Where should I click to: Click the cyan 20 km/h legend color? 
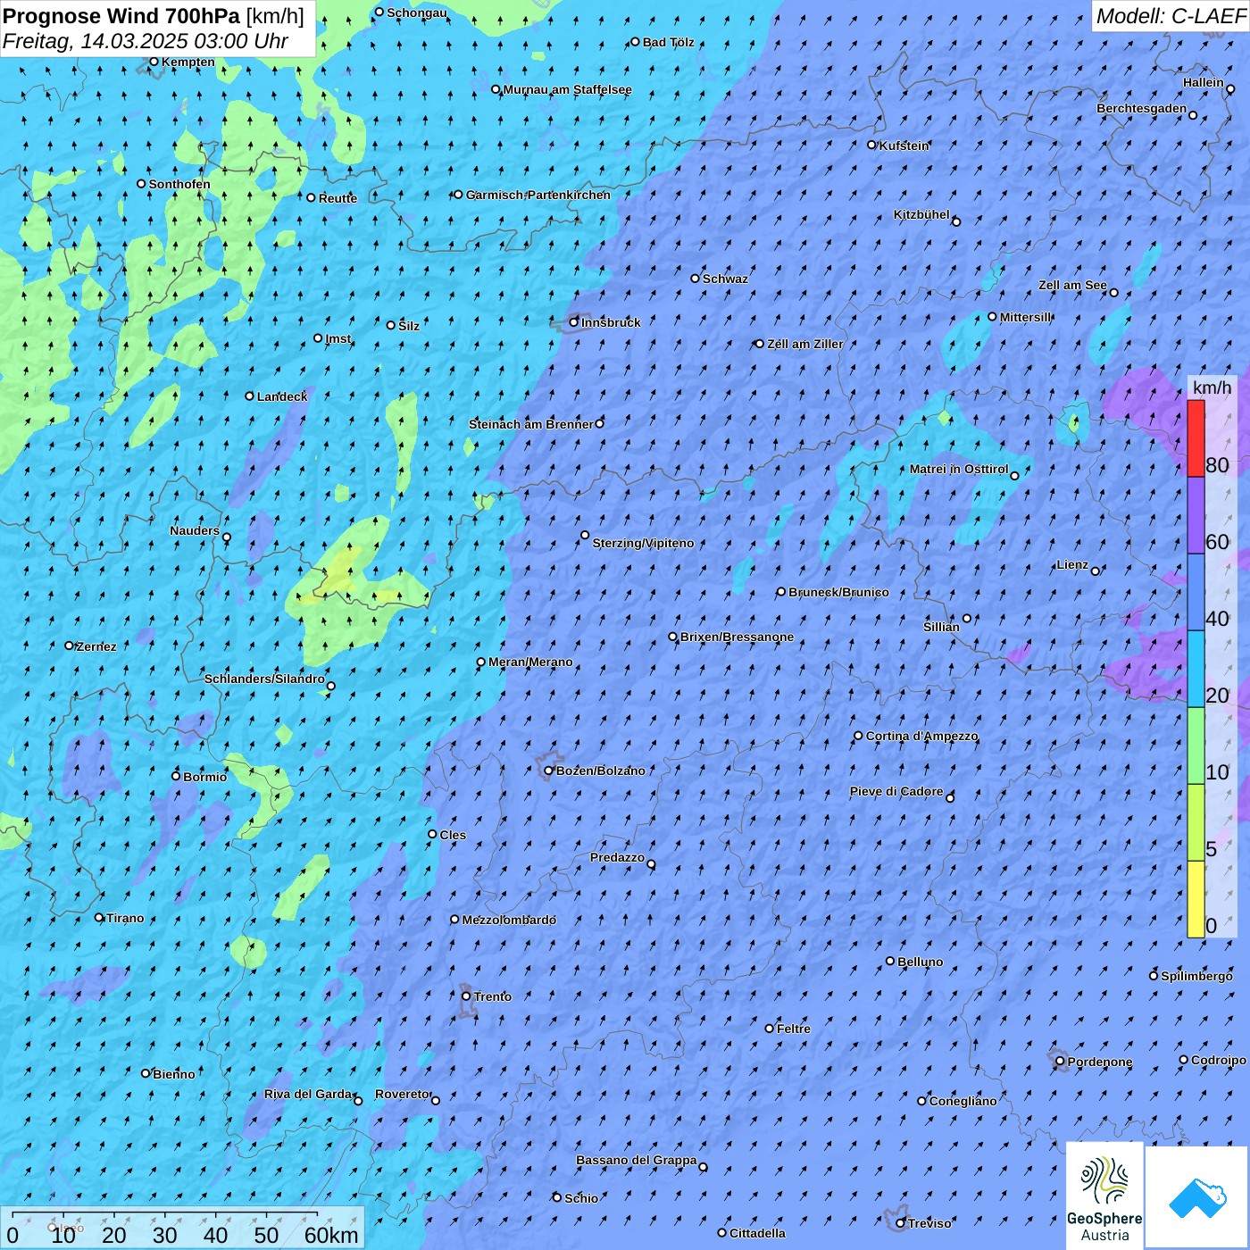click(x=1196, y=669)
